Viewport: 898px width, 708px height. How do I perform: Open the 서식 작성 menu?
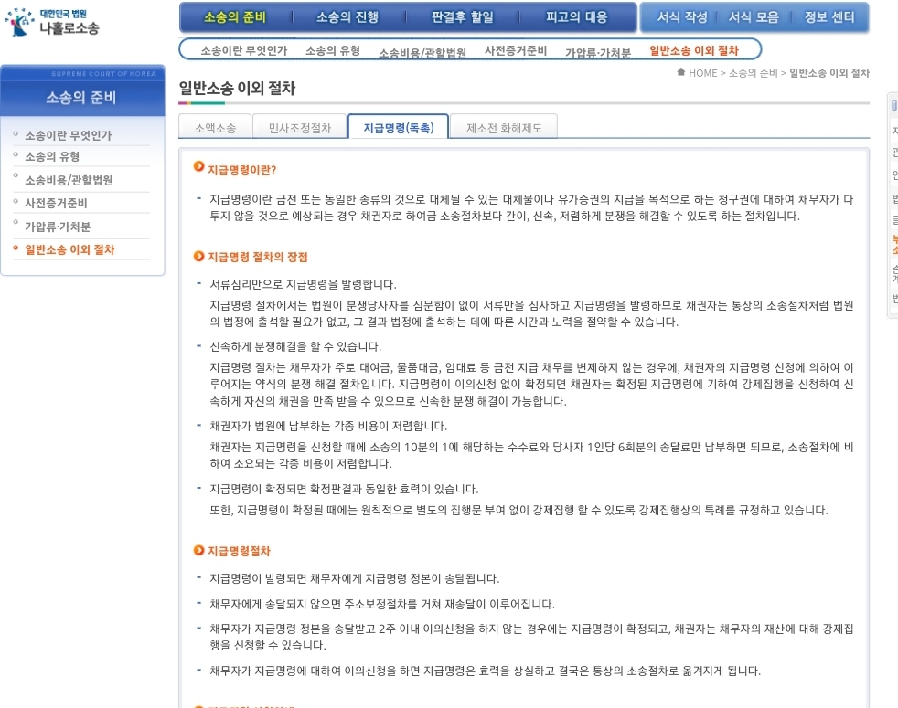(x=681, y=17)
